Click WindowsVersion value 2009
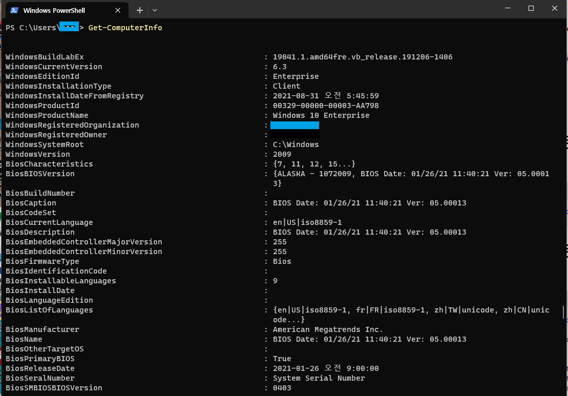 tap(282, 154)
